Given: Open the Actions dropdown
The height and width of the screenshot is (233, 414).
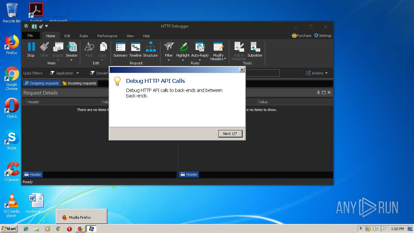Looking at the screenshot, I should (x=317, y=73).
